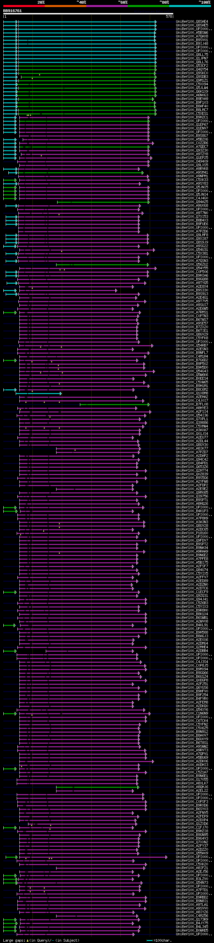
Task: Click the white query length bar
Action: pos(88,14)
